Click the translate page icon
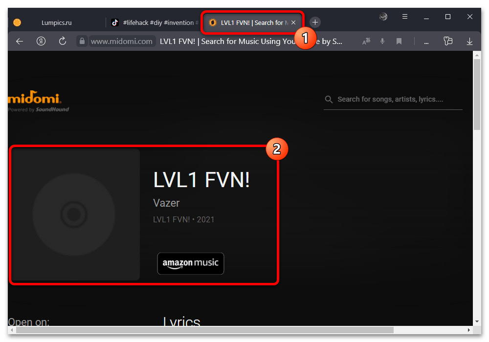 [x=366, y=41]
